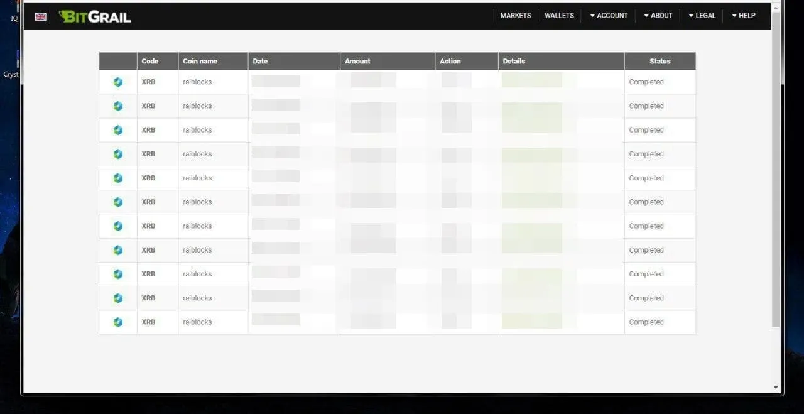Click the UK flag language icon
This screenshot has width=804, height=414.
[x=41, y=16]
